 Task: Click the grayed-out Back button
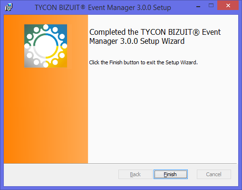[136, 174]
